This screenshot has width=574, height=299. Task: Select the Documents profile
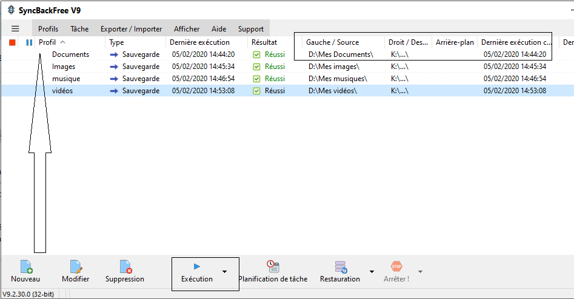tap(71, 54)
